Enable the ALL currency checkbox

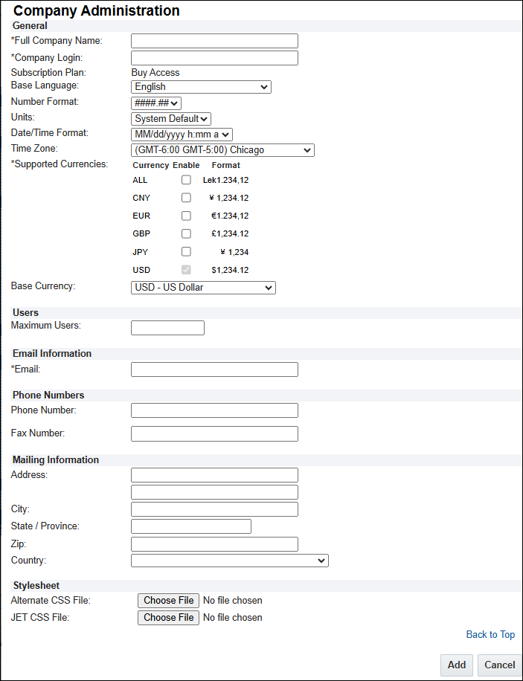[x=186, y=180]
